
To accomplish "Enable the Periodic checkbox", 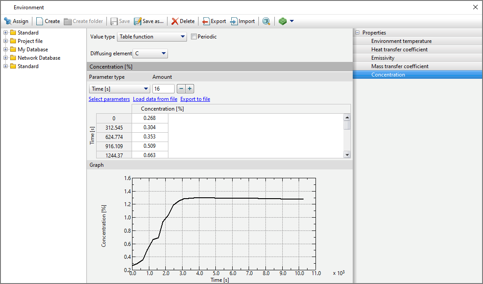I will point(194,37).
